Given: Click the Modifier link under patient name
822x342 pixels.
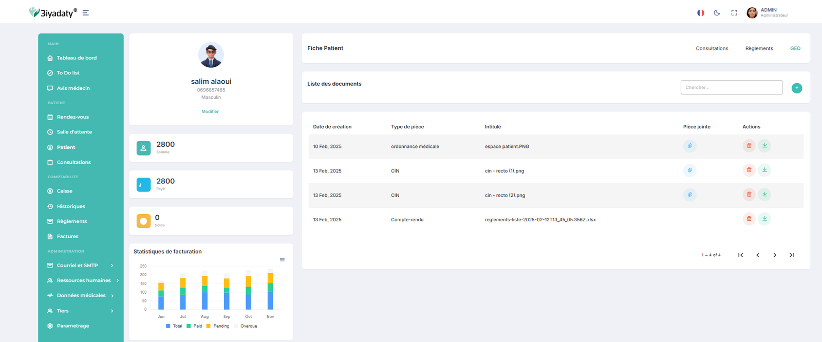Looking at the screenshot, I should click(x=210, y=111).
